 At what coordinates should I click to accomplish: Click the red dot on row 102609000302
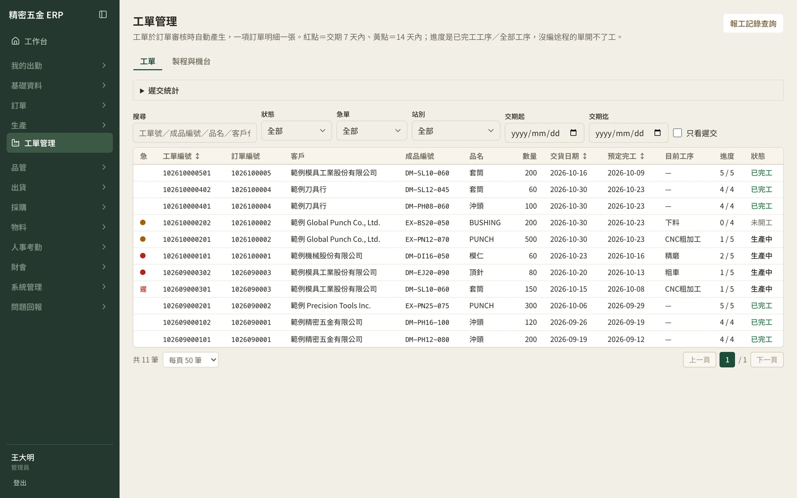[x=143, y=272]
